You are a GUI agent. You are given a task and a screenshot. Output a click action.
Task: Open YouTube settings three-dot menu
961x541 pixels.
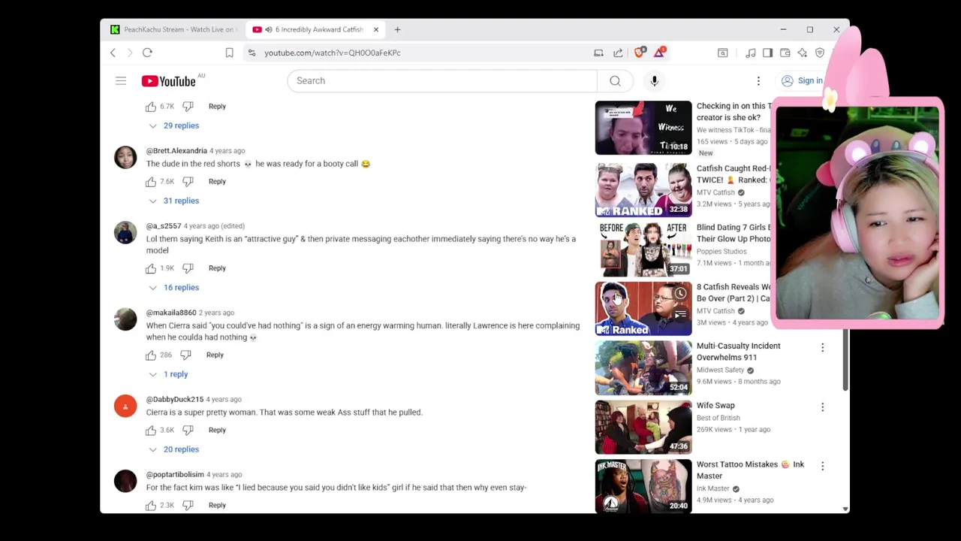coord(758,80)
